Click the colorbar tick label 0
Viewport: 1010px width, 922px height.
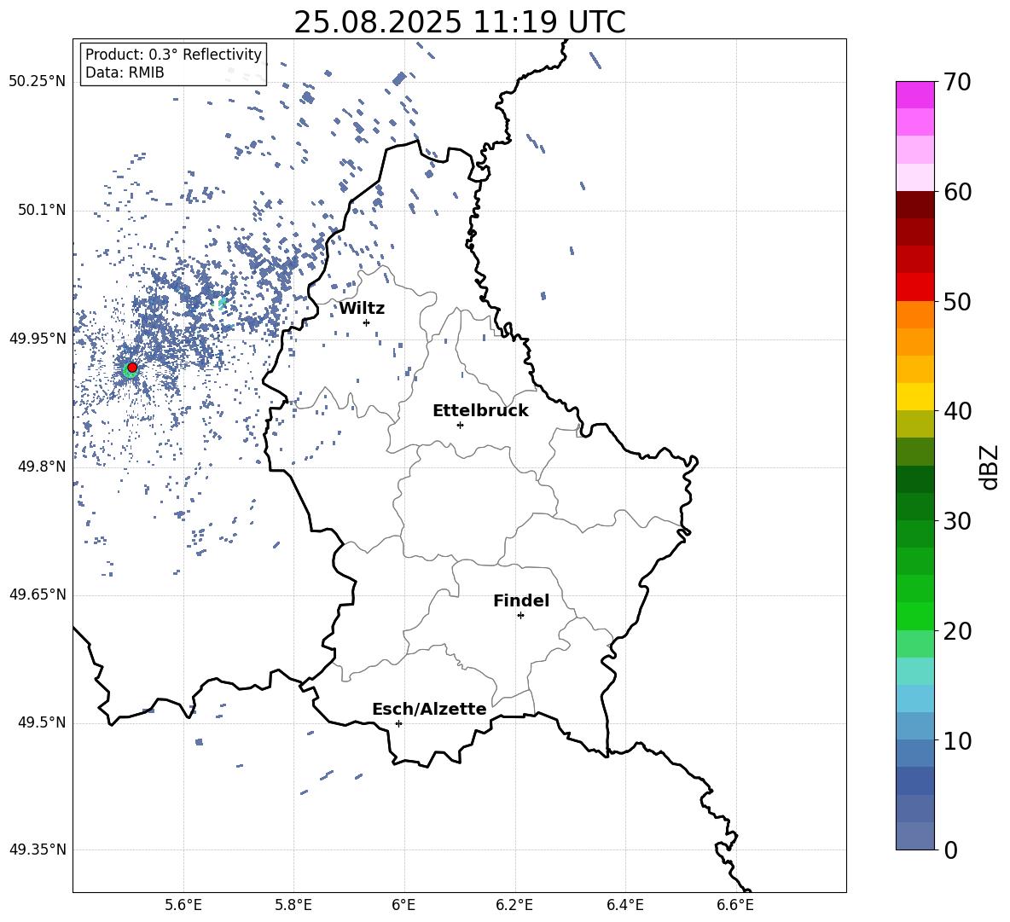tap(950, 850)
